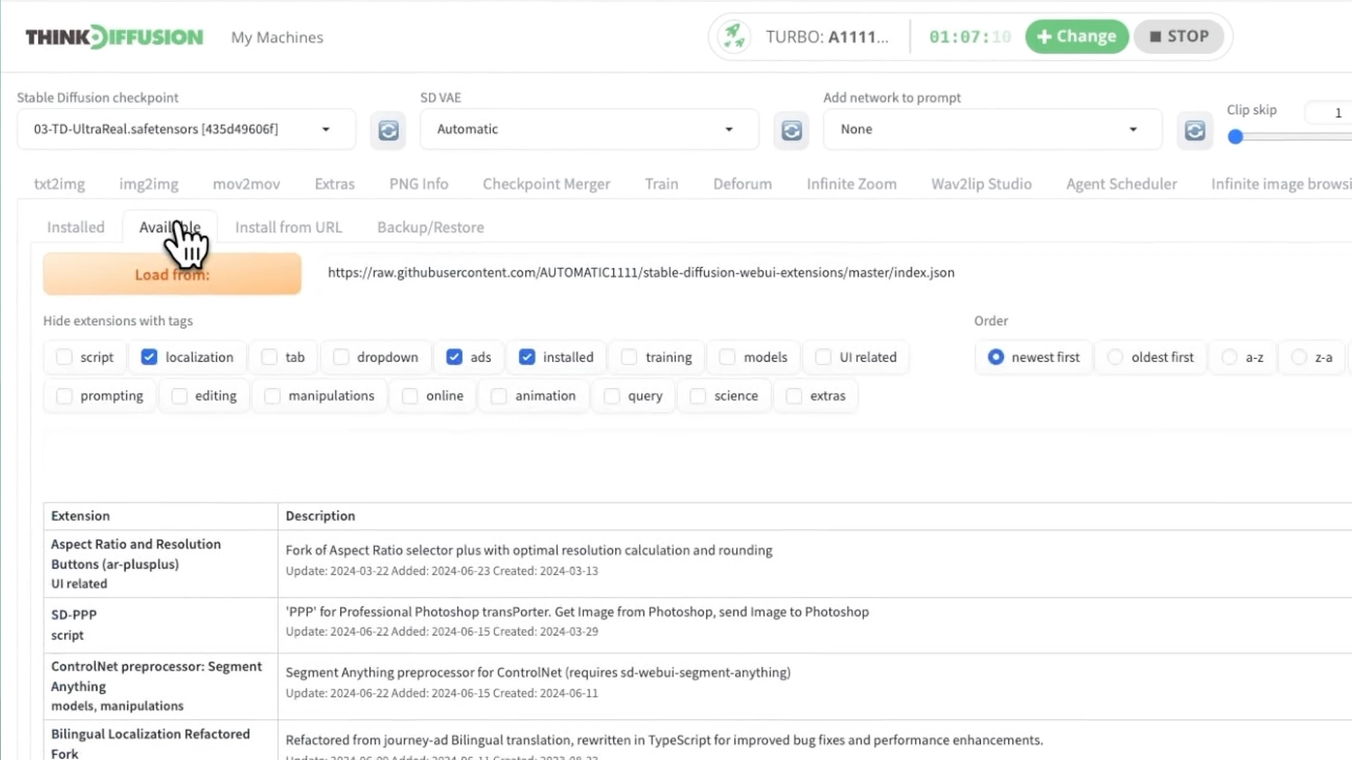
Task: Refresh the Stable Diffusion checkpoint list
Action: (x=388, y=130)
